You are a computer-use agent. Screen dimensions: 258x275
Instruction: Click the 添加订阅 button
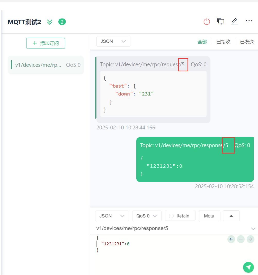[46, 43]
